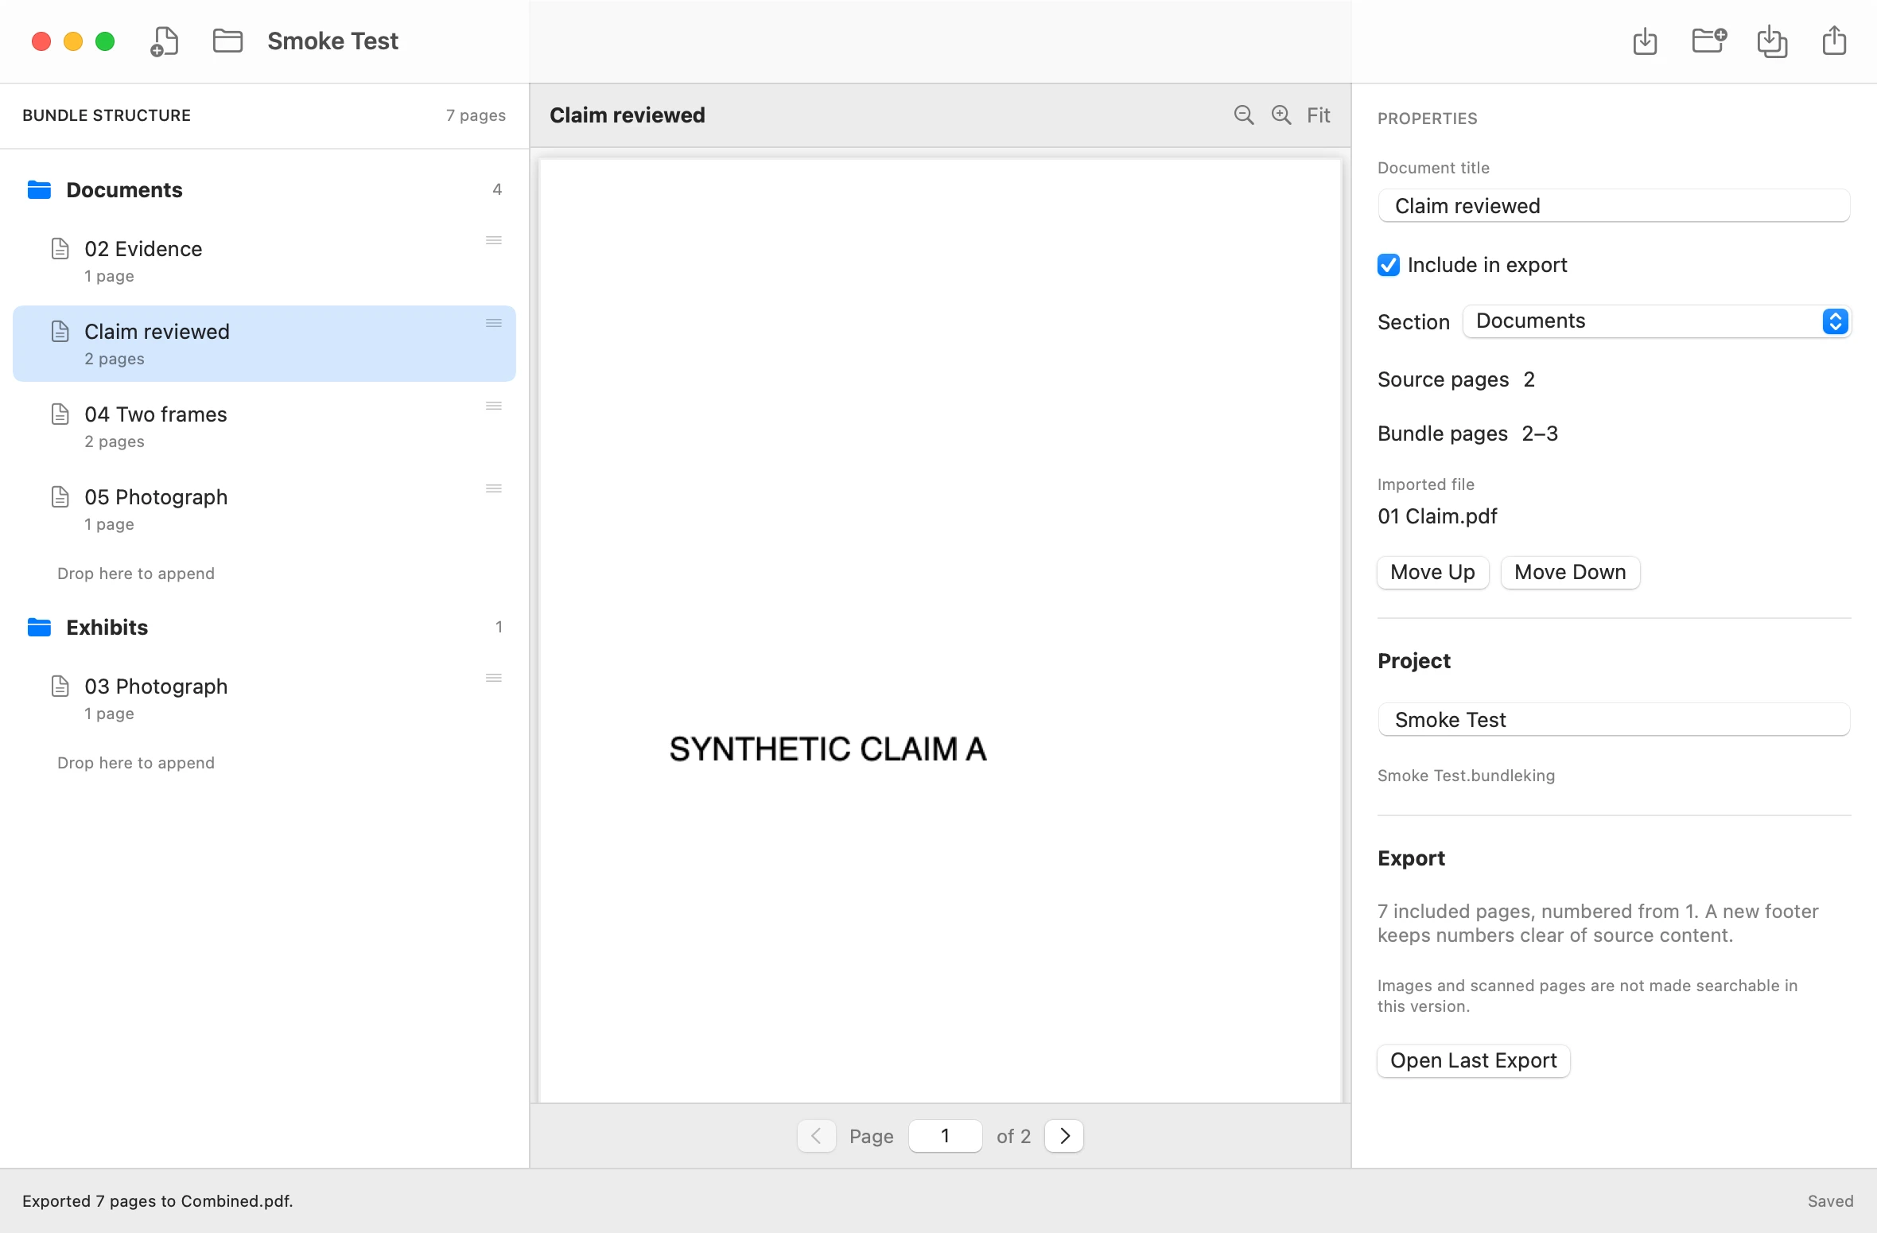The height and width of the screenshot is (1233, 1877).
Task: Select the 05 Photograph document
Action: 264,509
